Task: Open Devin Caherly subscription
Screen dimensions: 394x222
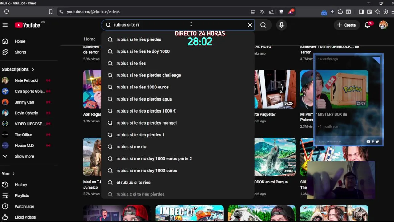Action: pyautogui.click(x=26, y=113)
